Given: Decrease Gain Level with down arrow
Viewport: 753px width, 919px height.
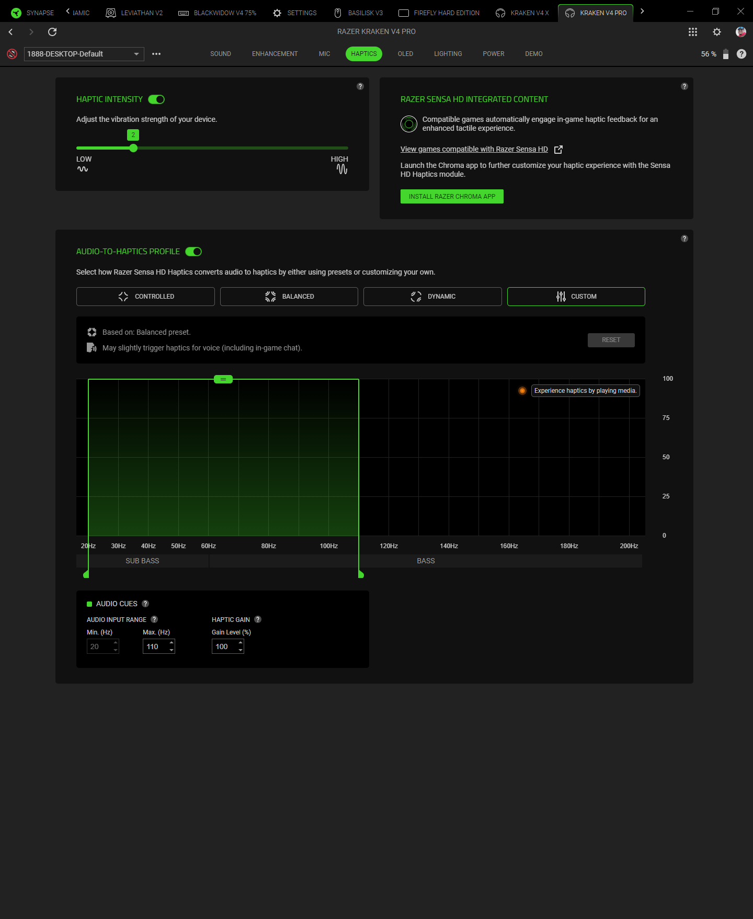Looking at the screenshot, I should click(241, 650).
